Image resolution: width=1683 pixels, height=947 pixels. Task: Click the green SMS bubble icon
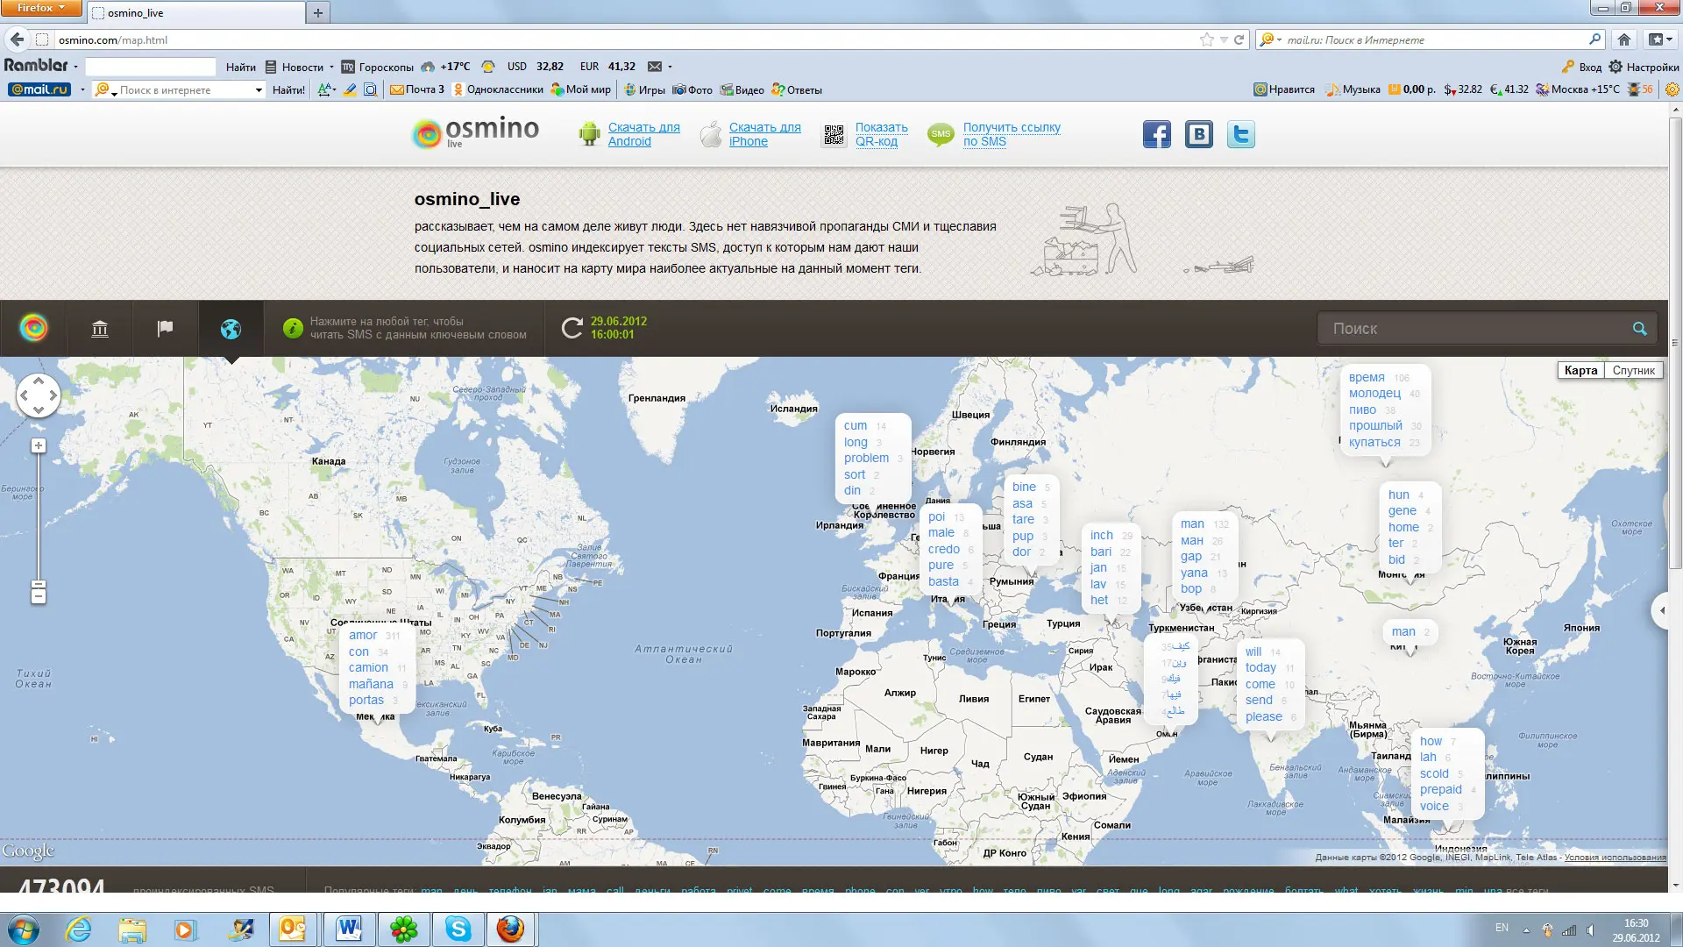[x=941, y=134]
